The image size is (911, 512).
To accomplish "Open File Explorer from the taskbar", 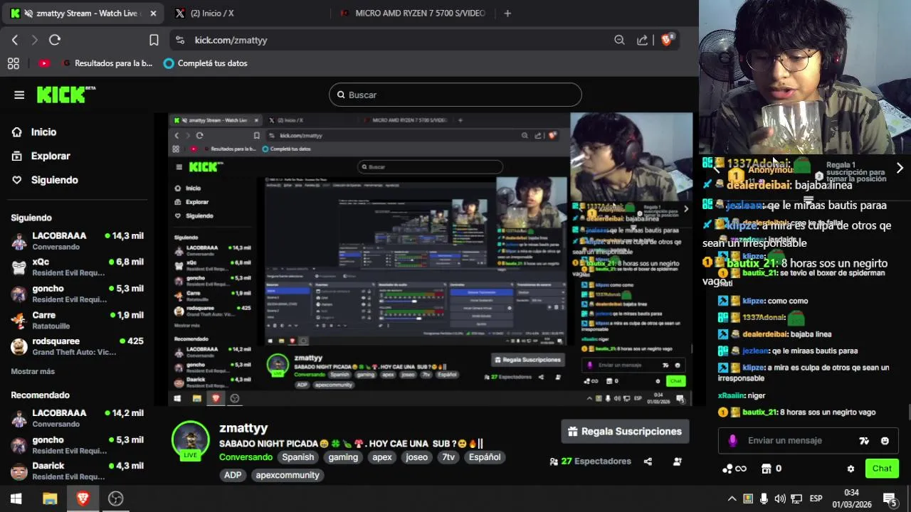I will [50, 498].
